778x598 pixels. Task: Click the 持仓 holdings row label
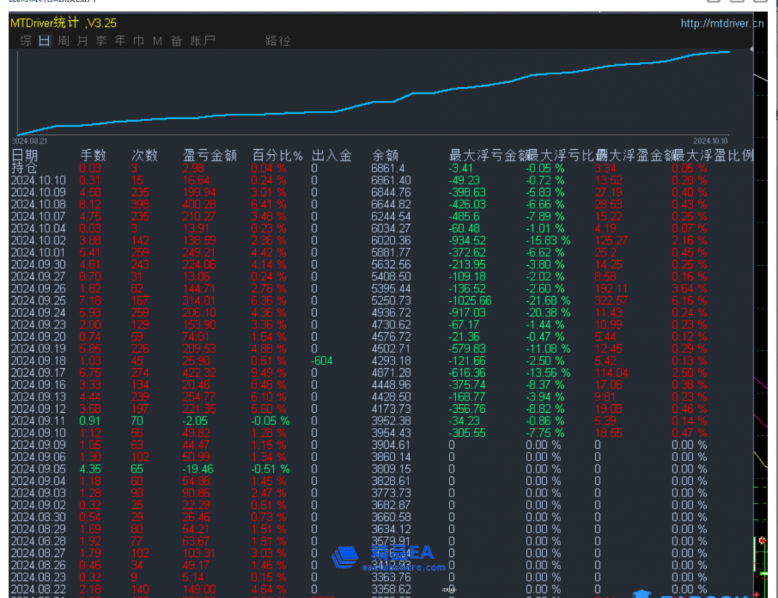[25, 168]
